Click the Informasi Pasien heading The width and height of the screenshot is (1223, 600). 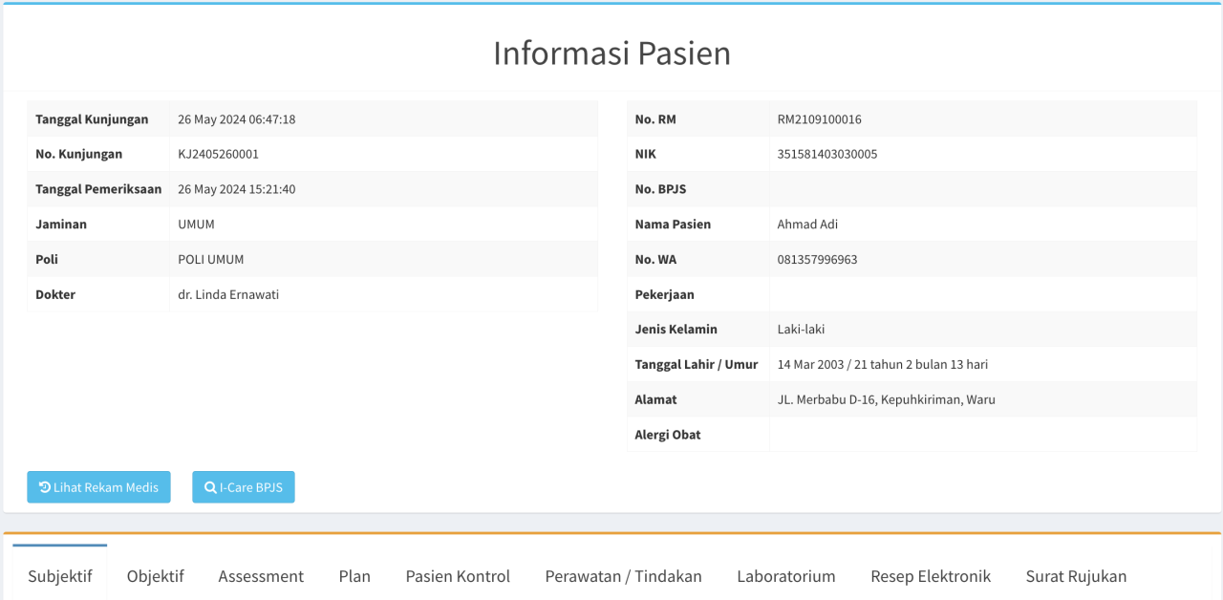[611, 54]
